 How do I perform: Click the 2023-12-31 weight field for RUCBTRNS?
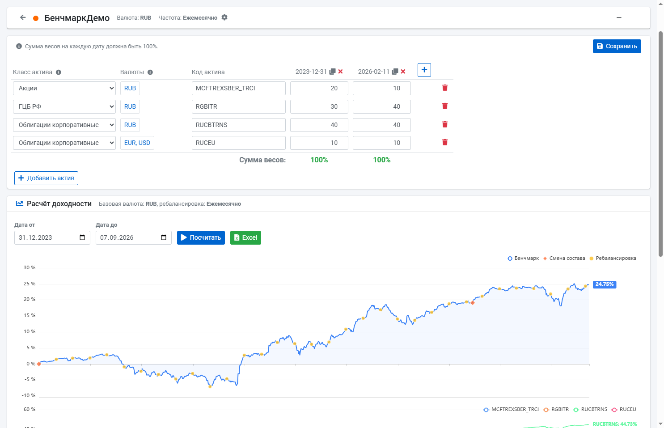(319, 125)
